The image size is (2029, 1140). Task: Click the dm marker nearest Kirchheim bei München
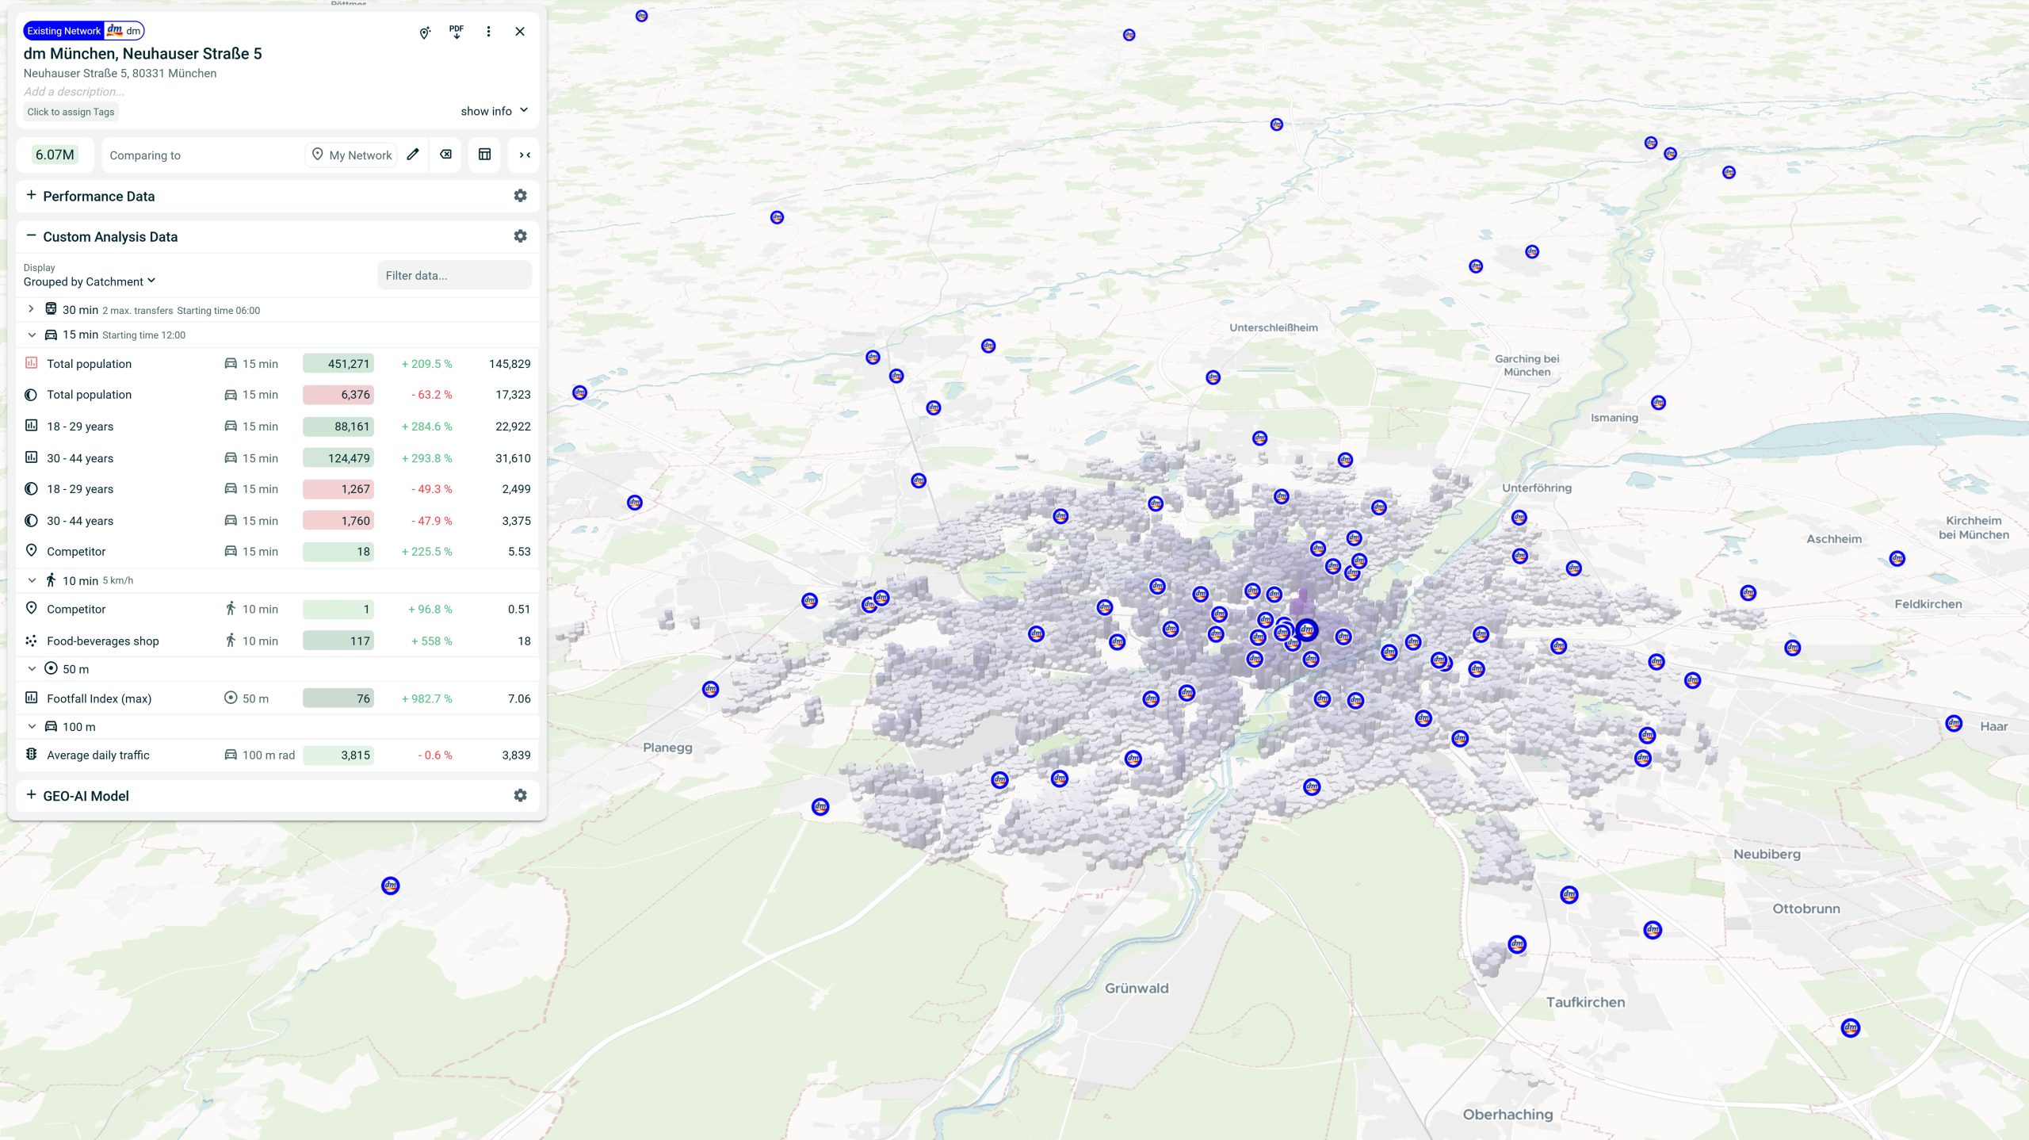click(1897, 559)
